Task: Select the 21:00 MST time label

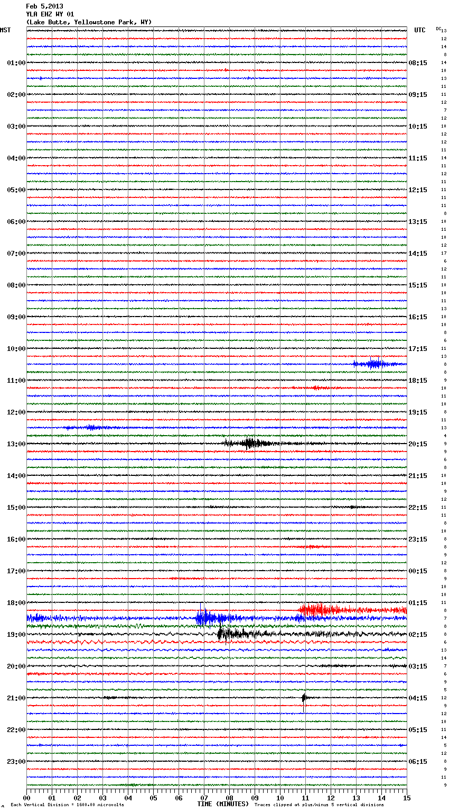Action: (16, 698)
